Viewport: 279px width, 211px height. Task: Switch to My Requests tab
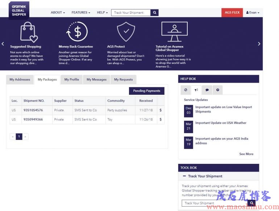pyautogui.click(x=123, y=79)
